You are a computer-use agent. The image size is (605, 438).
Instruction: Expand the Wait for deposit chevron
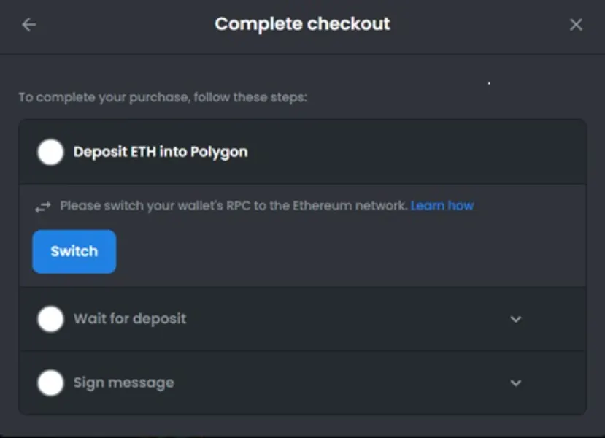click(516, 319)
